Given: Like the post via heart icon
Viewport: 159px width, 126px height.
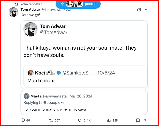Looking at the screenshot, I should pyautogui.click(x=80, y=120).
